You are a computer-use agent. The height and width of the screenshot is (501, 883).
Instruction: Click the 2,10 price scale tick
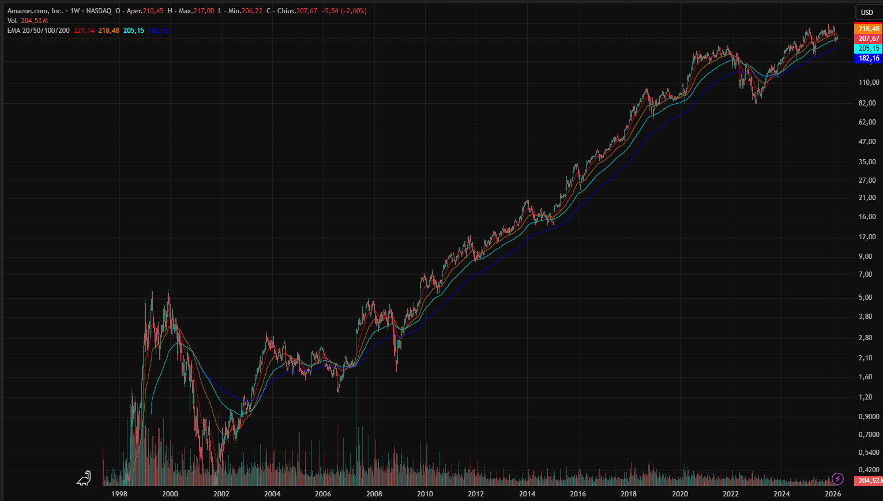pyautogui.click(x=866, y=358)
